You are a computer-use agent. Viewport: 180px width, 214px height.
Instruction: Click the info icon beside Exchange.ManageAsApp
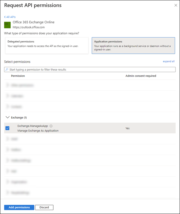click(51, 126)
